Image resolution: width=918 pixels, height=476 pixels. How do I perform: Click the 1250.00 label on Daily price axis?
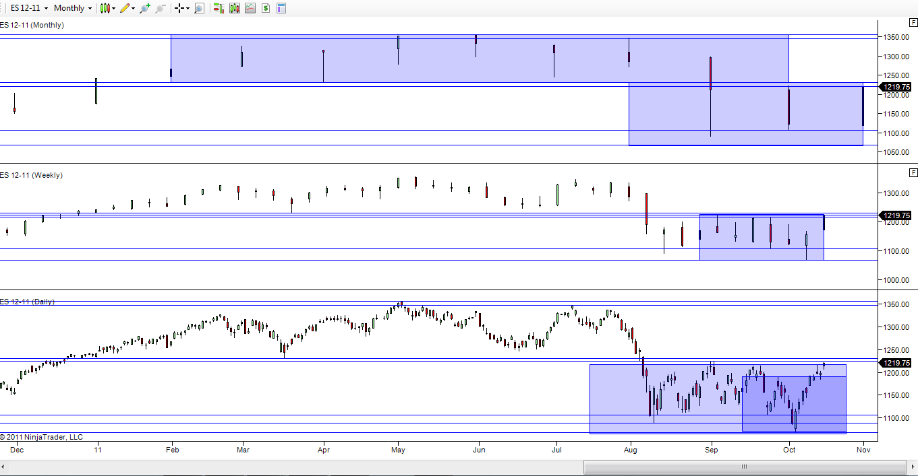pos(898,350)
